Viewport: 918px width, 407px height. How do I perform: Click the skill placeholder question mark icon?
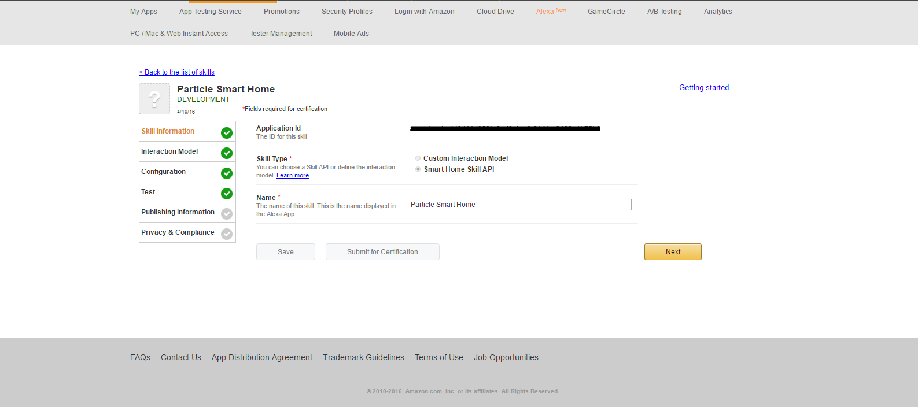point(154,99)
